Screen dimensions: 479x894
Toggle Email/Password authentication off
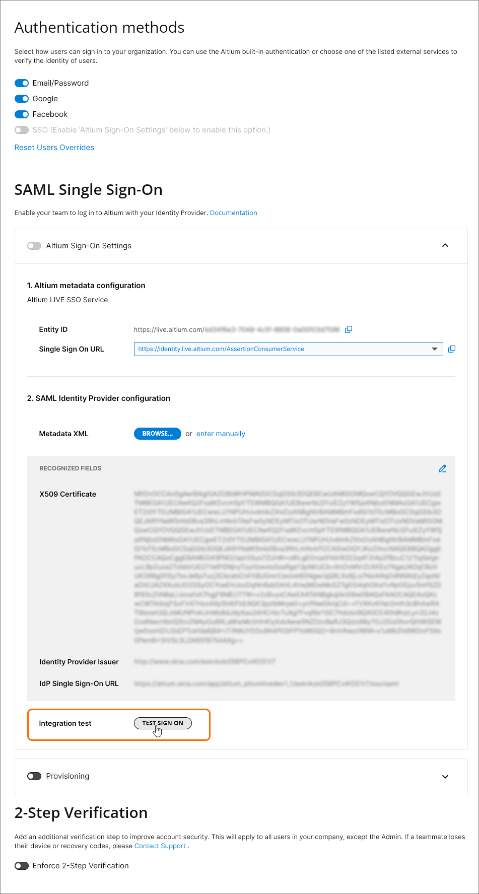pyautogui.click(x=22, y=83)
